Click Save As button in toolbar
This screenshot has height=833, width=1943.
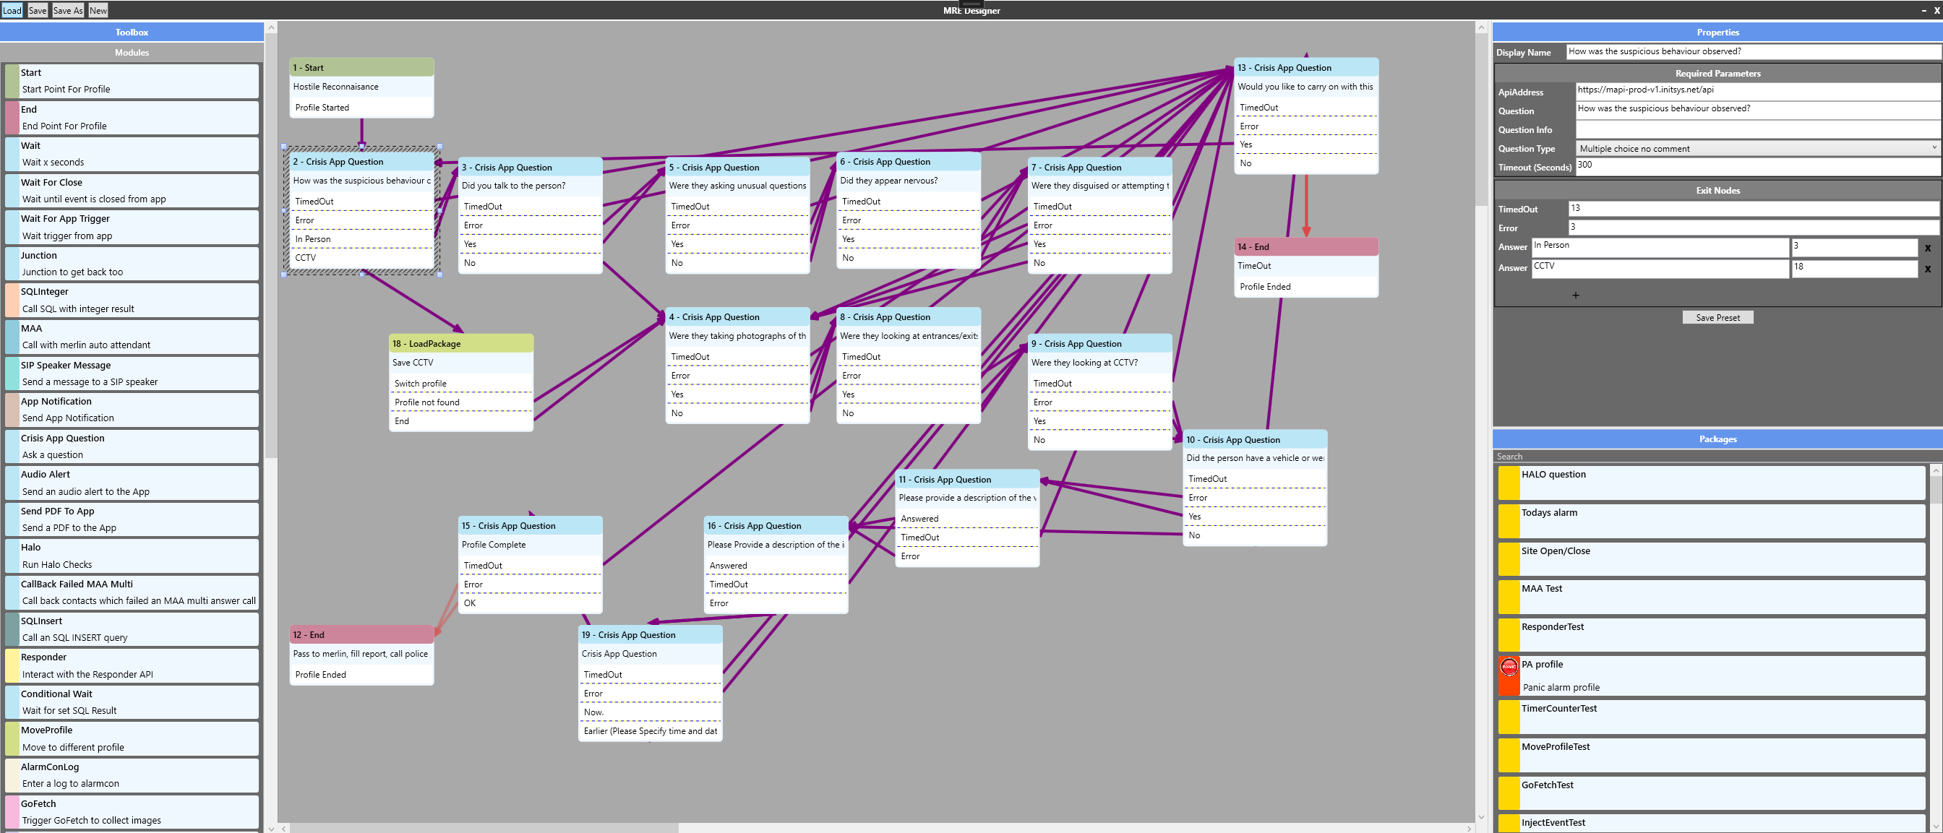(x=66, y=10)
